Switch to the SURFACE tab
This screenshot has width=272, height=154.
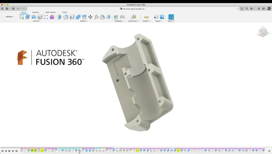(x=36, y=12)
